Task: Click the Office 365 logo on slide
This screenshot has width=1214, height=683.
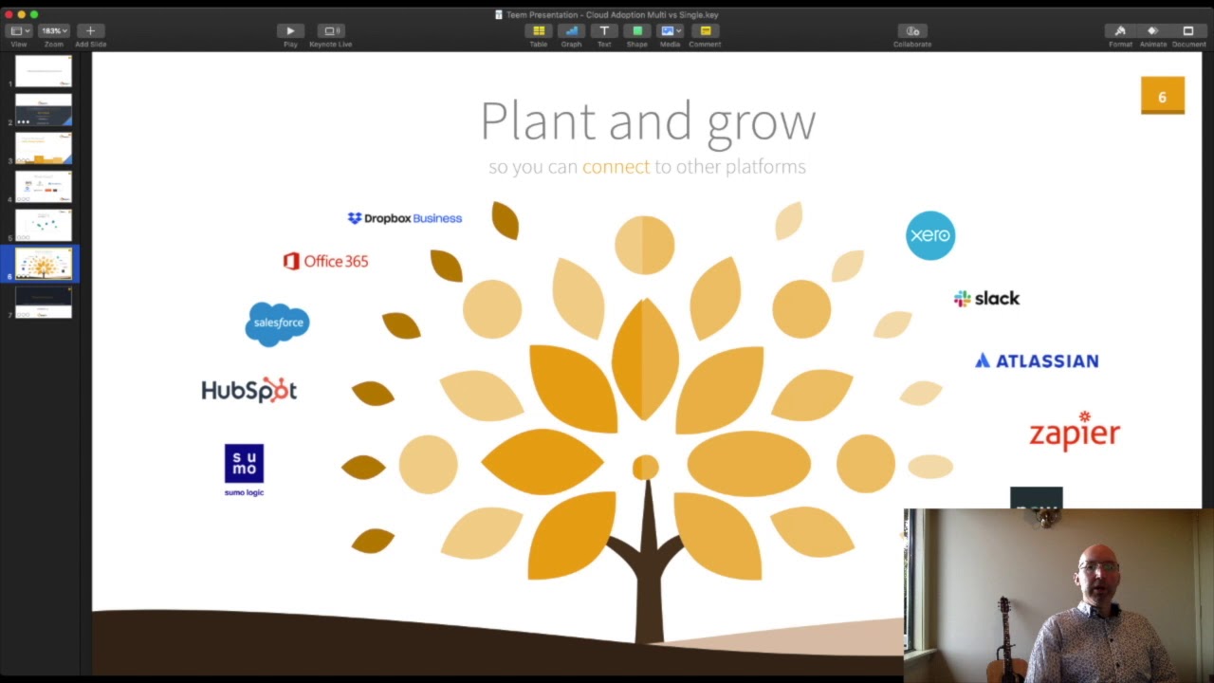Action: 325,261
